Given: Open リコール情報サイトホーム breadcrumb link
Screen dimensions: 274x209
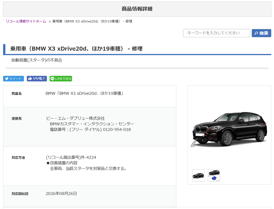Looking at the screenshot, I should pos(26,21).
